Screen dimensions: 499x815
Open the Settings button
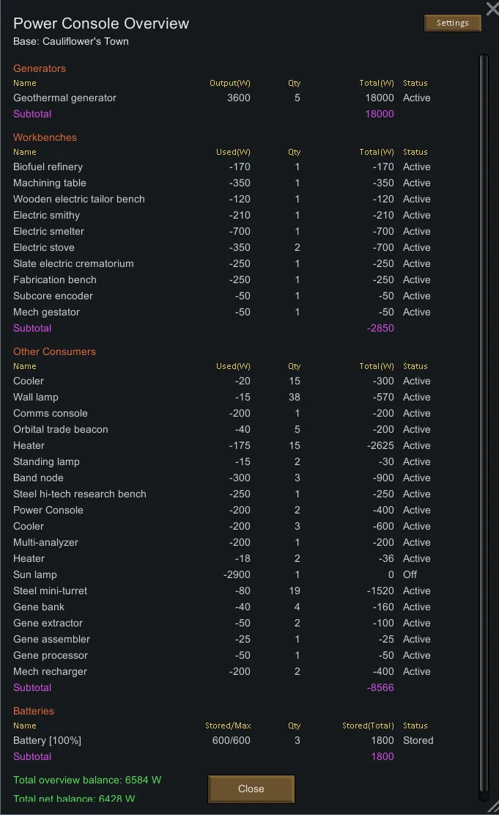pos(452,23)
